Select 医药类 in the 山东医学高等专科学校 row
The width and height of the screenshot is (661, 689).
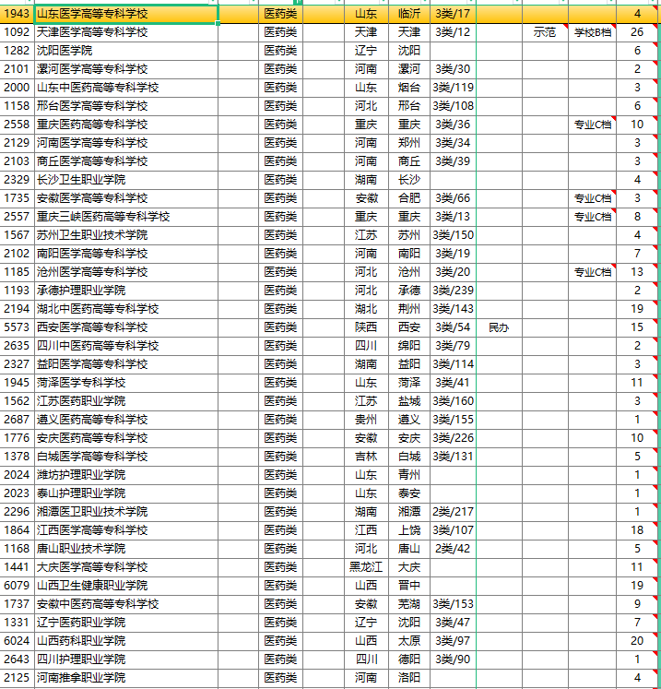[x=280, y=14]
